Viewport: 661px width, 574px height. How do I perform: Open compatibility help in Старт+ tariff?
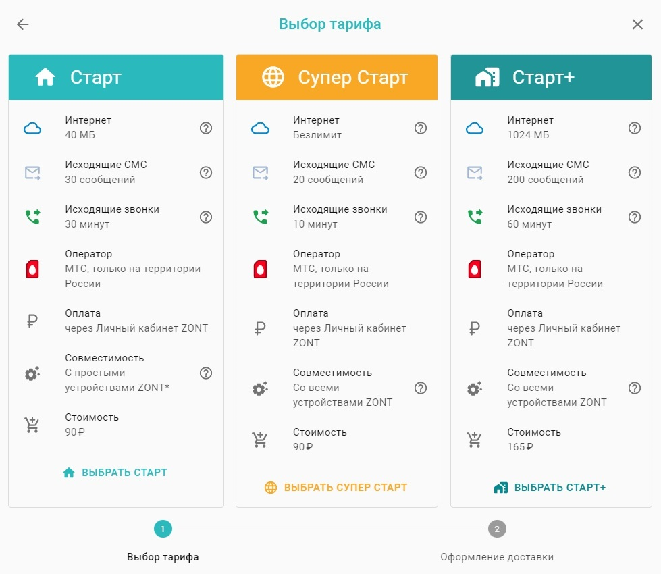[x=635, y=388]
